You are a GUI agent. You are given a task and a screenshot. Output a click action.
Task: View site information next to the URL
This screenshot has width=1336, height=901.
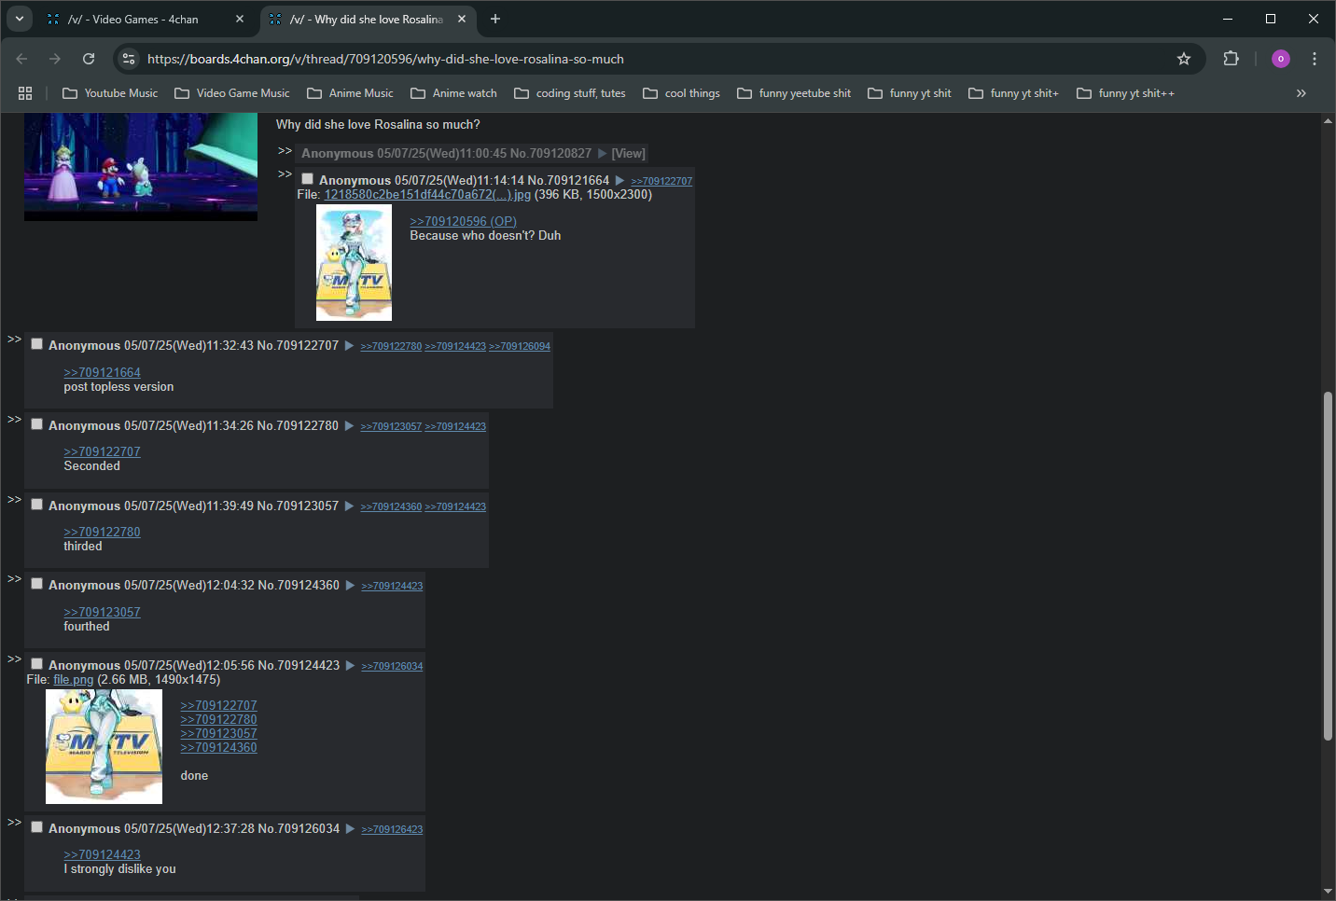129,59
